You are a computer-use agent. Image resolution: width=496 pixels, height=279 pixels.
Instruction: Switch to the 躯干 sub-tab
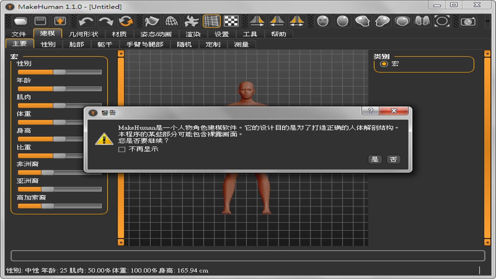pos(105,44)
